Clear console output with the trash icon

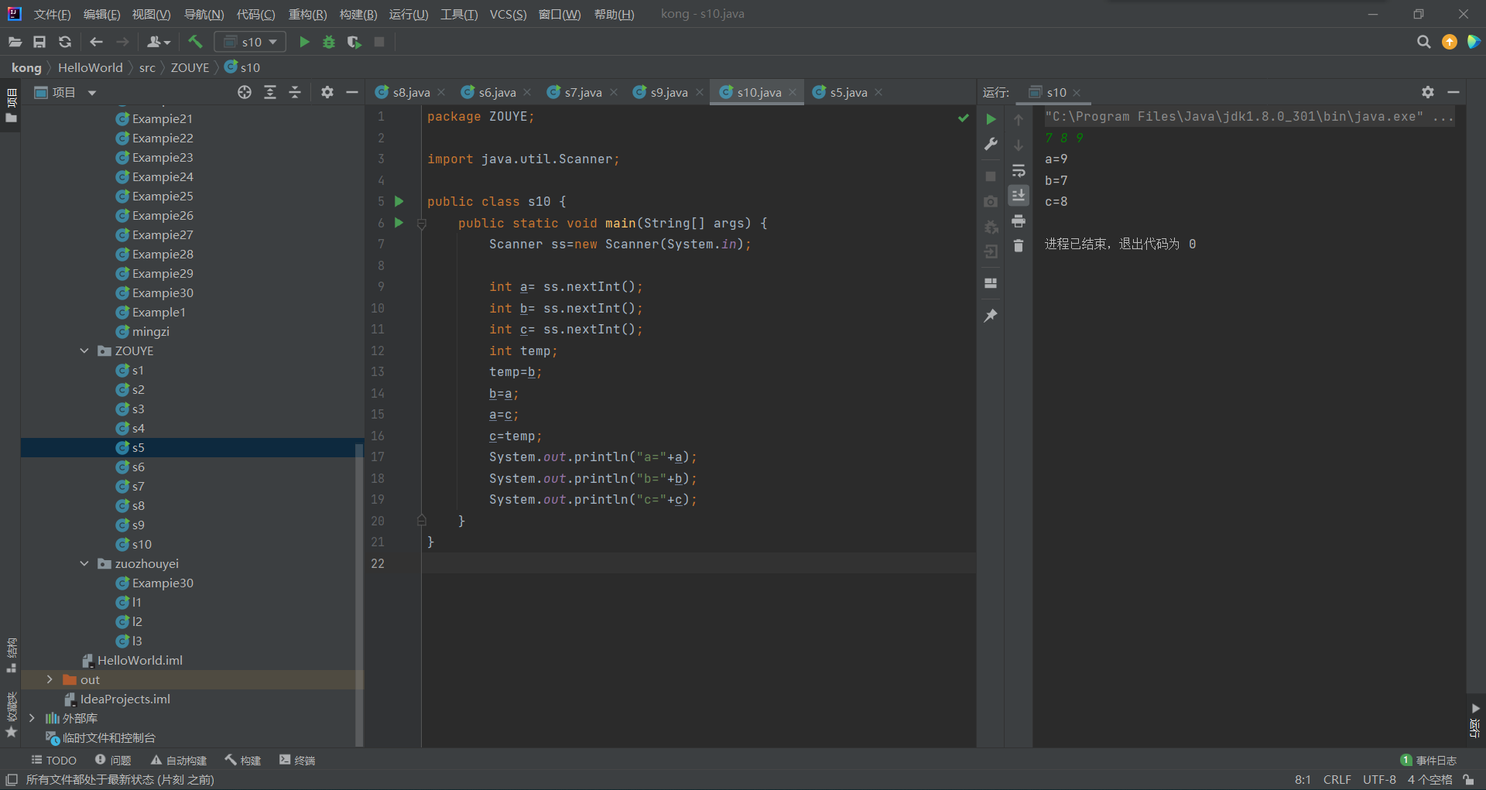click(1019, 246)
